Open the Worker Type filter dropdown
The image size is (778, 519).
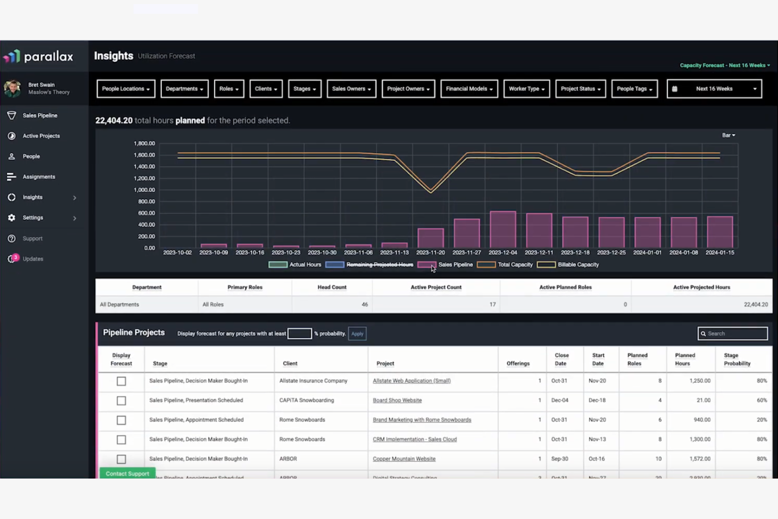526,89
